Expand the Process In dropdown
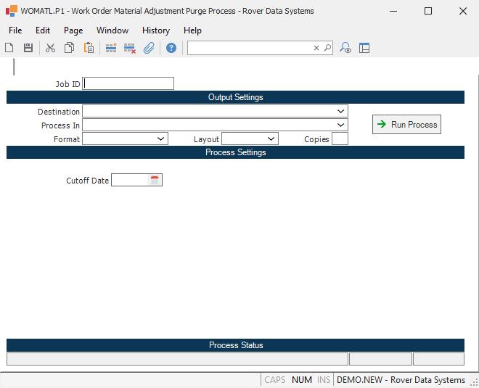The height and width of the screenshot is (388, 479). (x=341, y=125)
